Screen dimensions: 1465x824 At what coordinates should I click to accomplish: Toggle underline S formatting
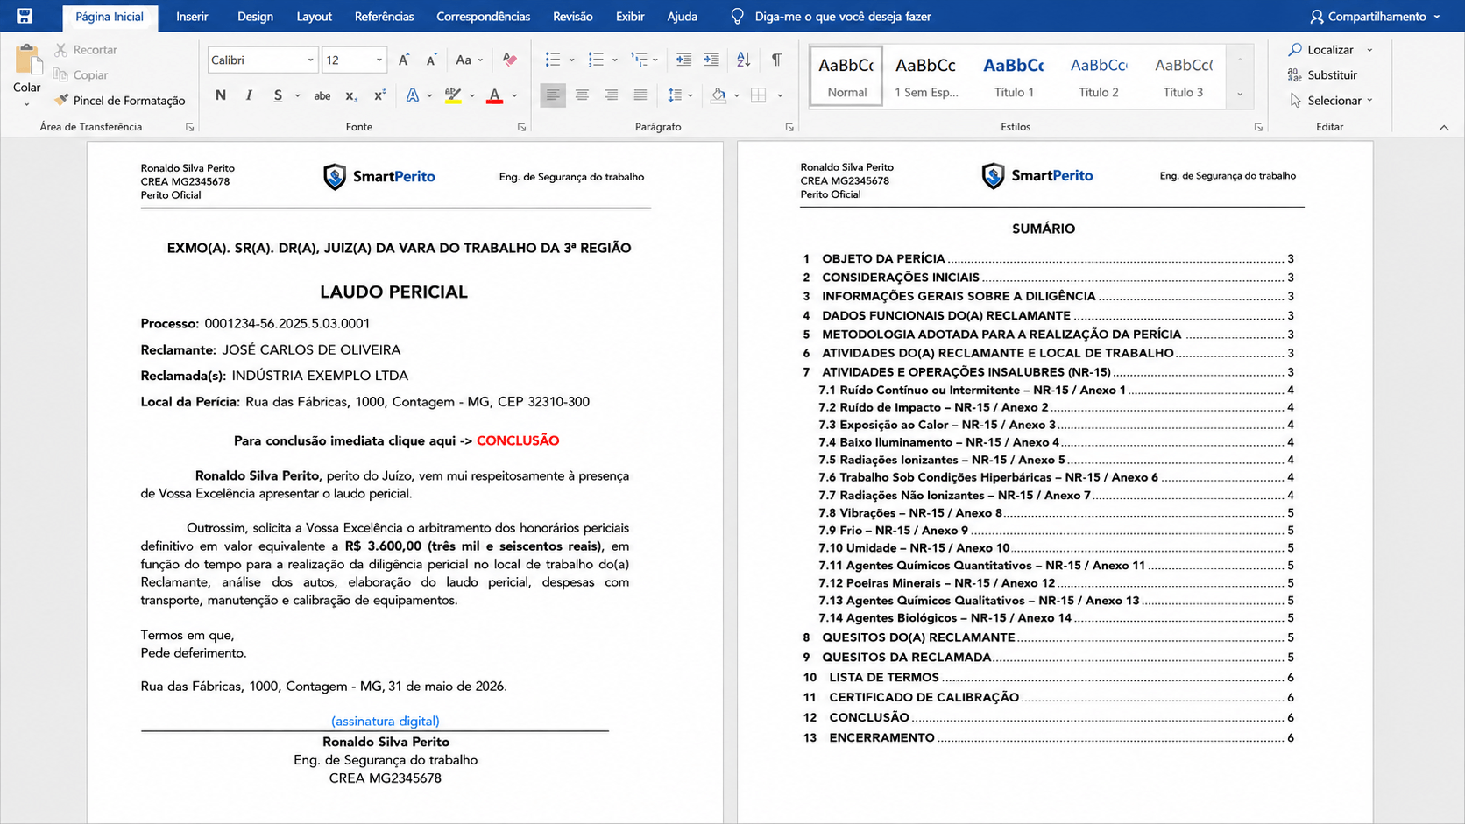click(278, 95)
